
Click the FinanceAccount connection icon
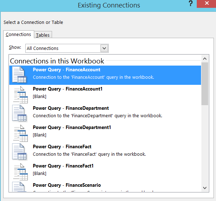click(19, 75)
